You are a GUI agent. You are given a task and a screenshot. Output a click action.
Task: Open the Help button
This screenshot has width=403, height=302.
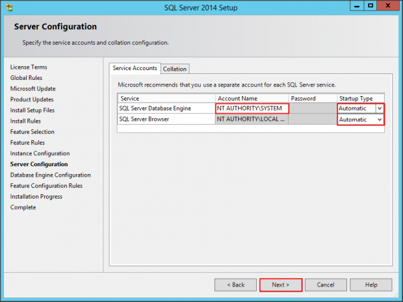click(371, 285)
